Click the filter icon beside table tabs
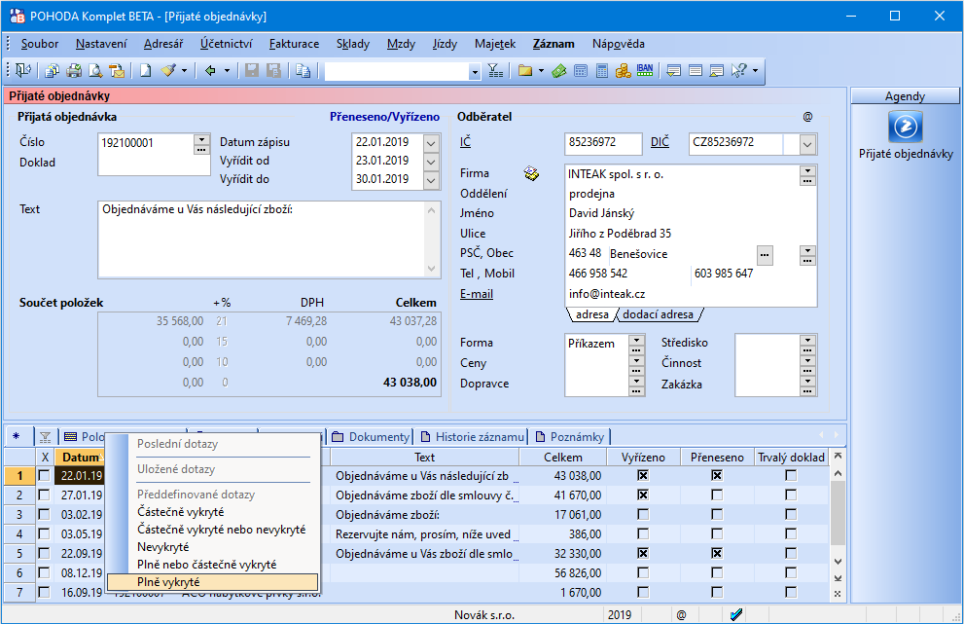This screenshot has width=964, height=624. (x=45, y=437)
